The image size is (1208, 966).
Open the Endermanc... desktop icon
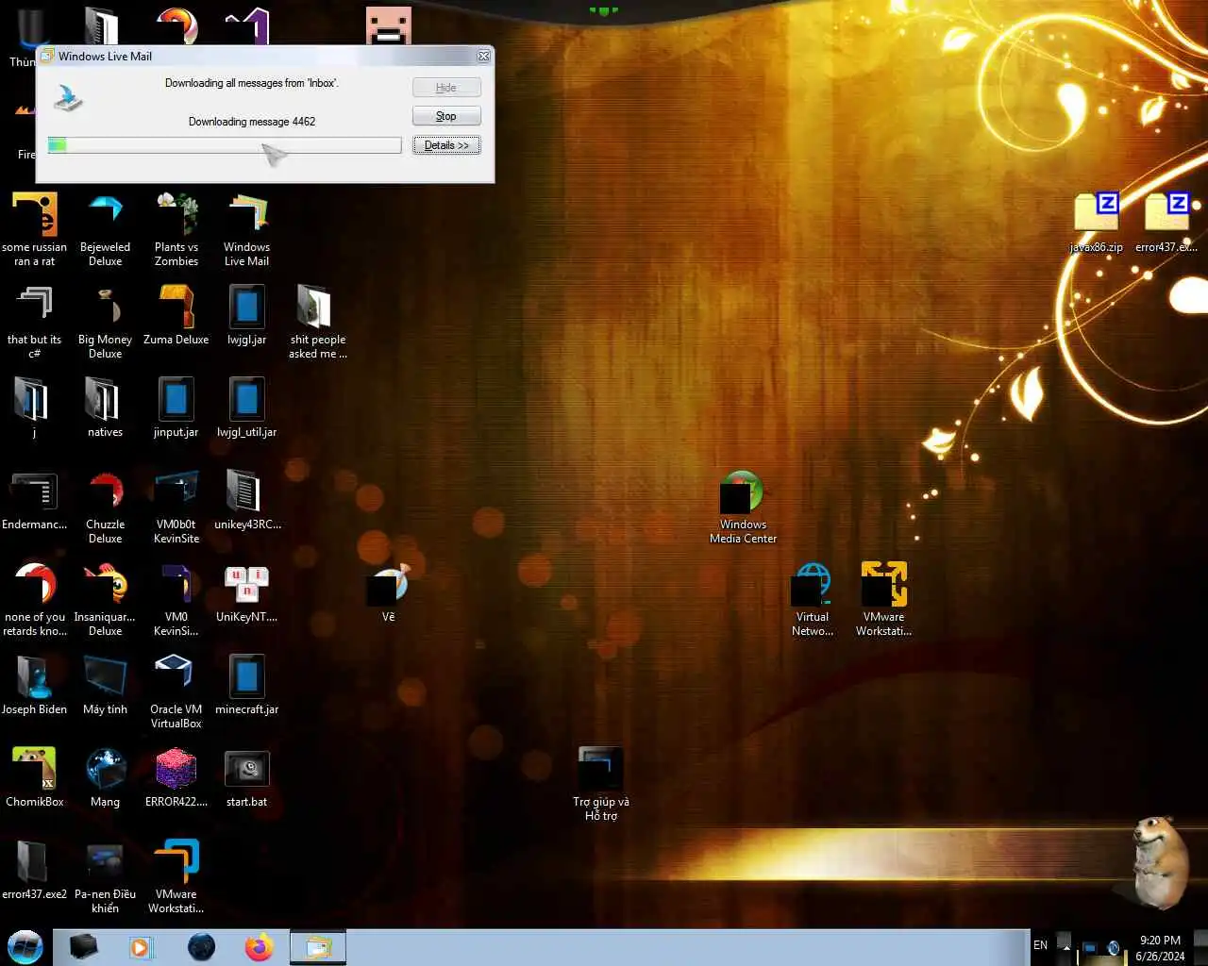pyautogui.click(x=35, y=500)
